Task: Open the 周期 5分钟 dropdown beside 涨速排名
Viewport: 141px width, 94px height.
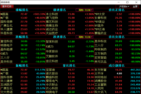Action: click(x=84, y=10)
